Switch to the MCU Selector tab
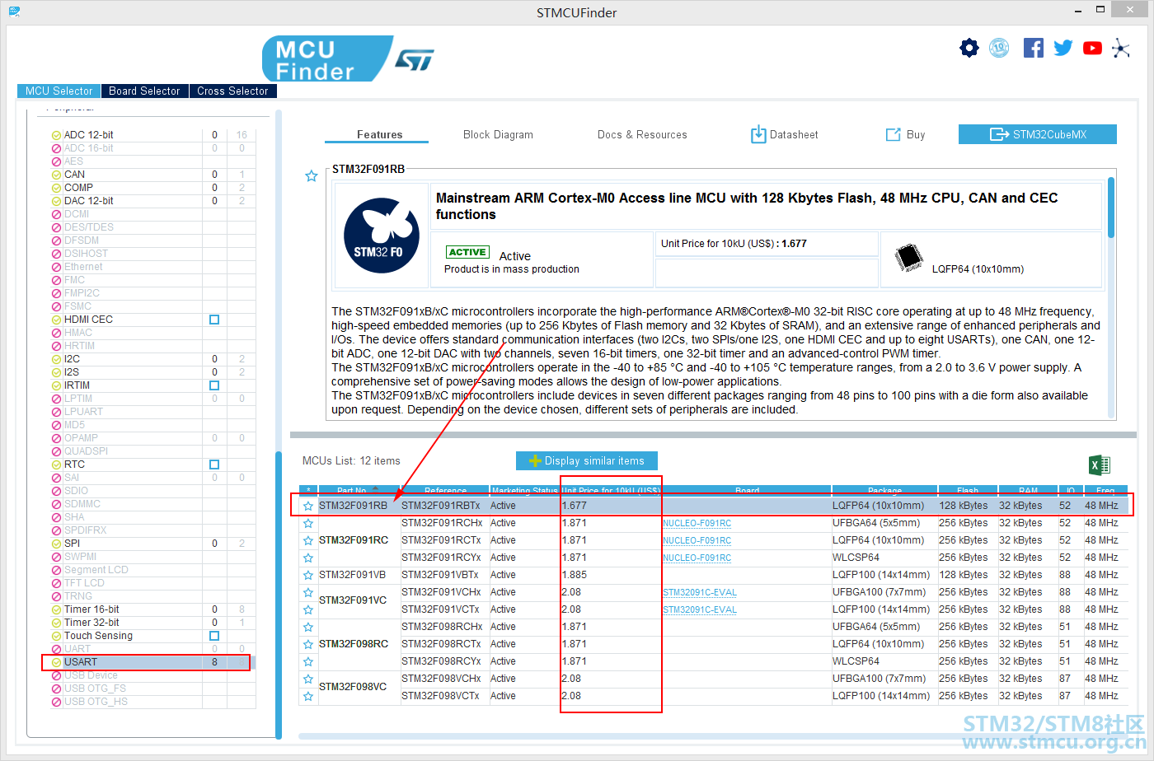1154x761 pixels. click(x=59, y=91)
